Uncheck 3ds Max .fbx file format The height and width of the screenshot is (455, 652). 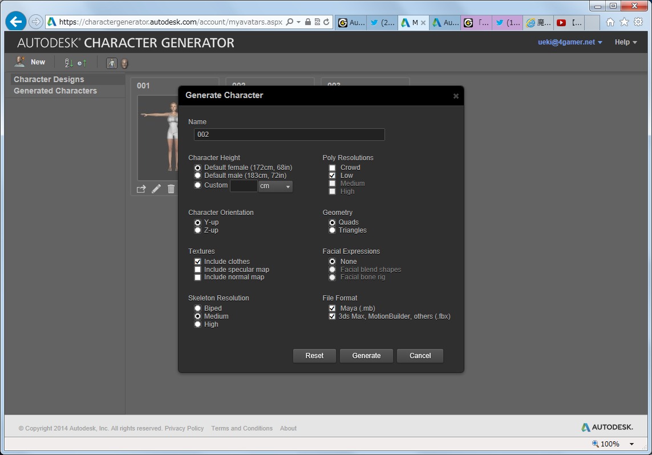coord(332,316)
